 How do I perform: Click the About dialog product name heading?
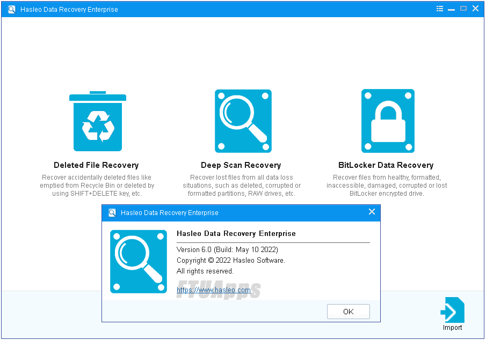(236, 233)
